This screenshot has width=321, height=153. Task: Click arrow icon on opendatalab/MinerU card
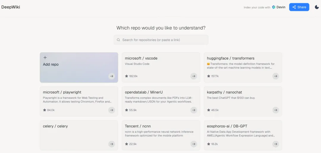193,110
